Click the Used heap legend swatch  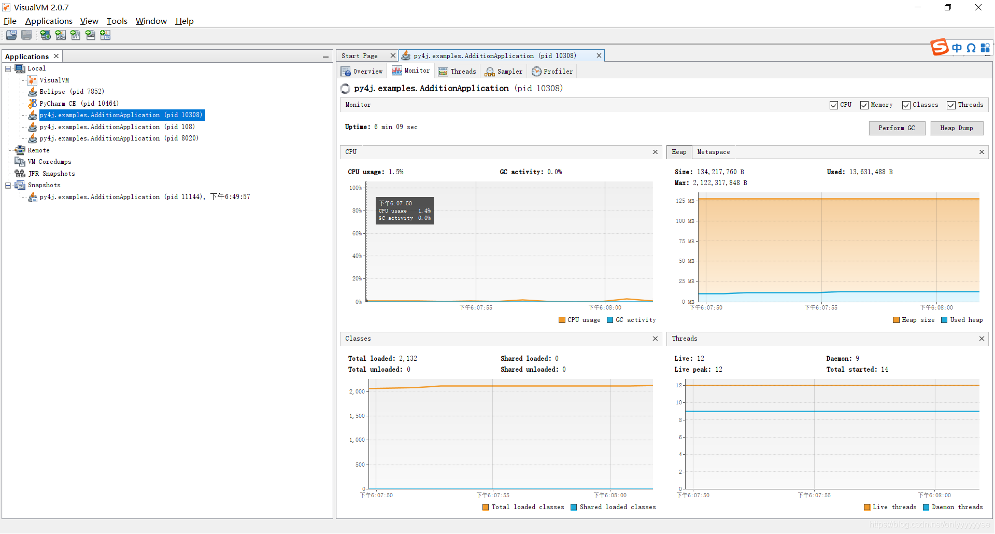(944, 320)
